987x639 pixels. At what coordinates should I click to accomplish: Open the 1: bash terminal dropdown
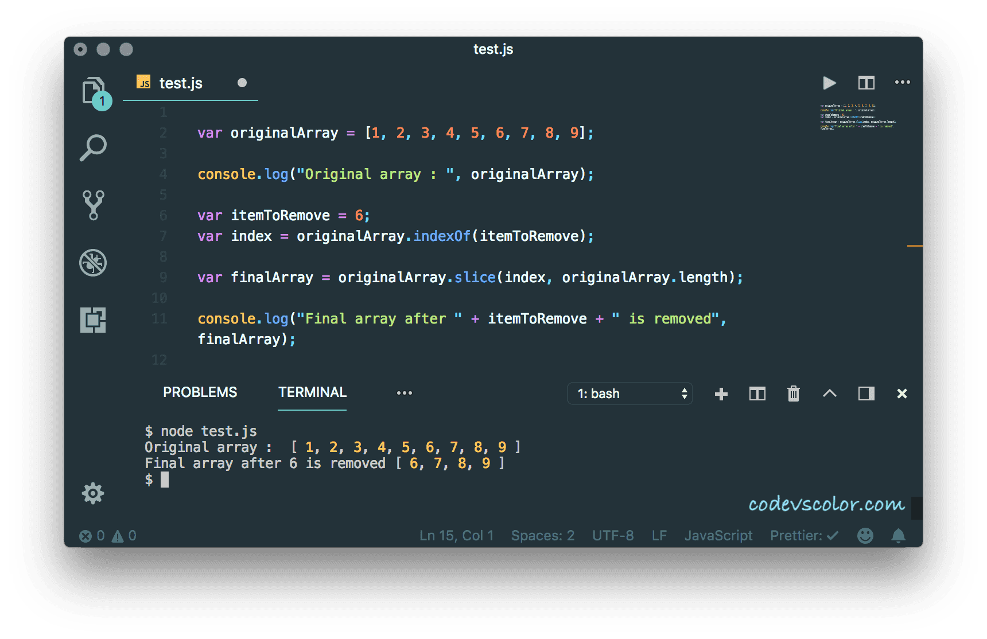[629, 393]
